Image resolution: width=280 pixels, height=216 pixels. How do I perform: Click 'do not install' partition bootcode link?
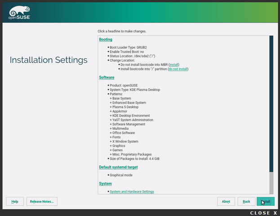click(x=178, y=69)
